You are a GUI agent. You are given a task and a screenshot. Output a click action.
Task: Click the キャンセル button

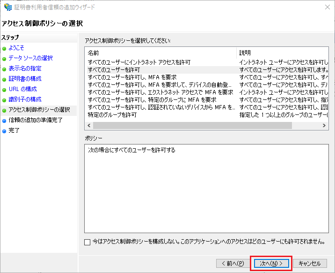310,263
